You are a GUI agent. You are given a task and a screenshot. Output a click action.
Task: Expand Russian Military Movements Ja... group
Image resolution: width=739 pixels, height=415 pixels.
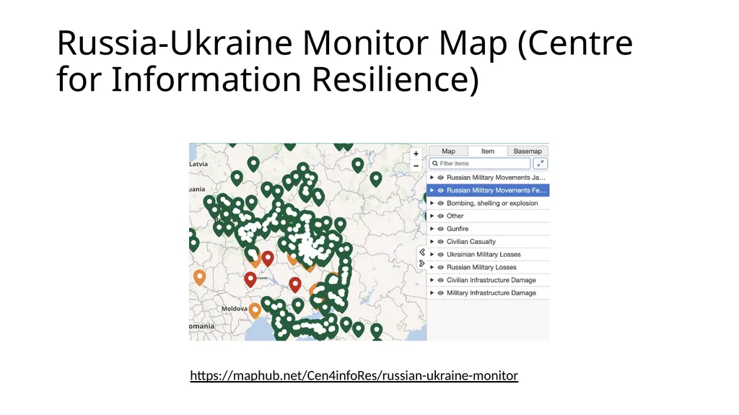pos(432,178)
